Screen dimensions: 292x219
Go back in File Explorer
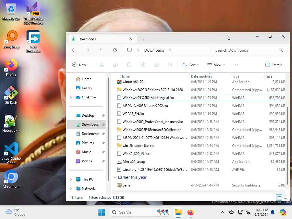[74, 50]
